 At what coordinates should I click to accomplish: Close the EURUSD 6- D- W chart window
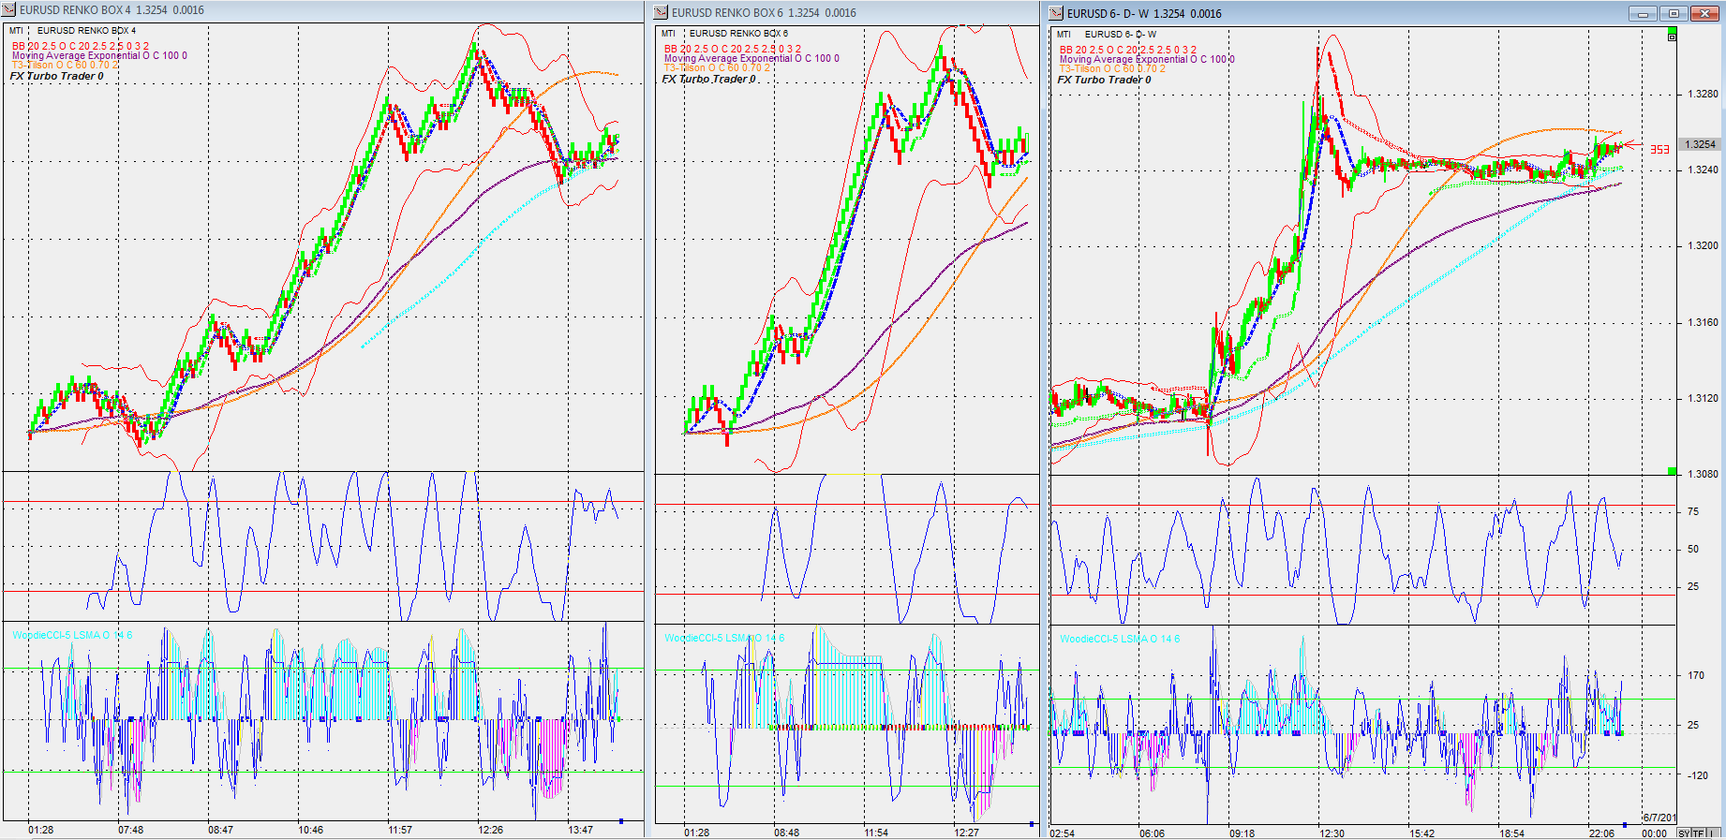[x=1704, y=13]
